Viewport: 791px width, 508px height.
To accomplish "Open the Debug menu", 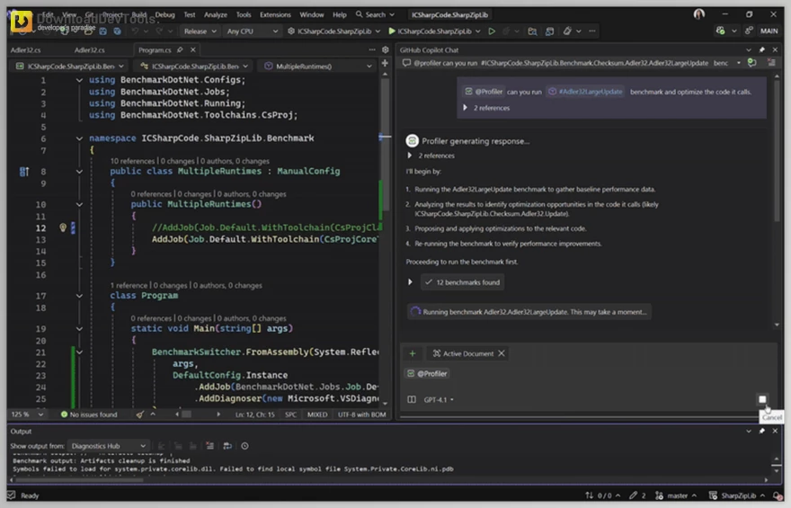I will point(164,14).
